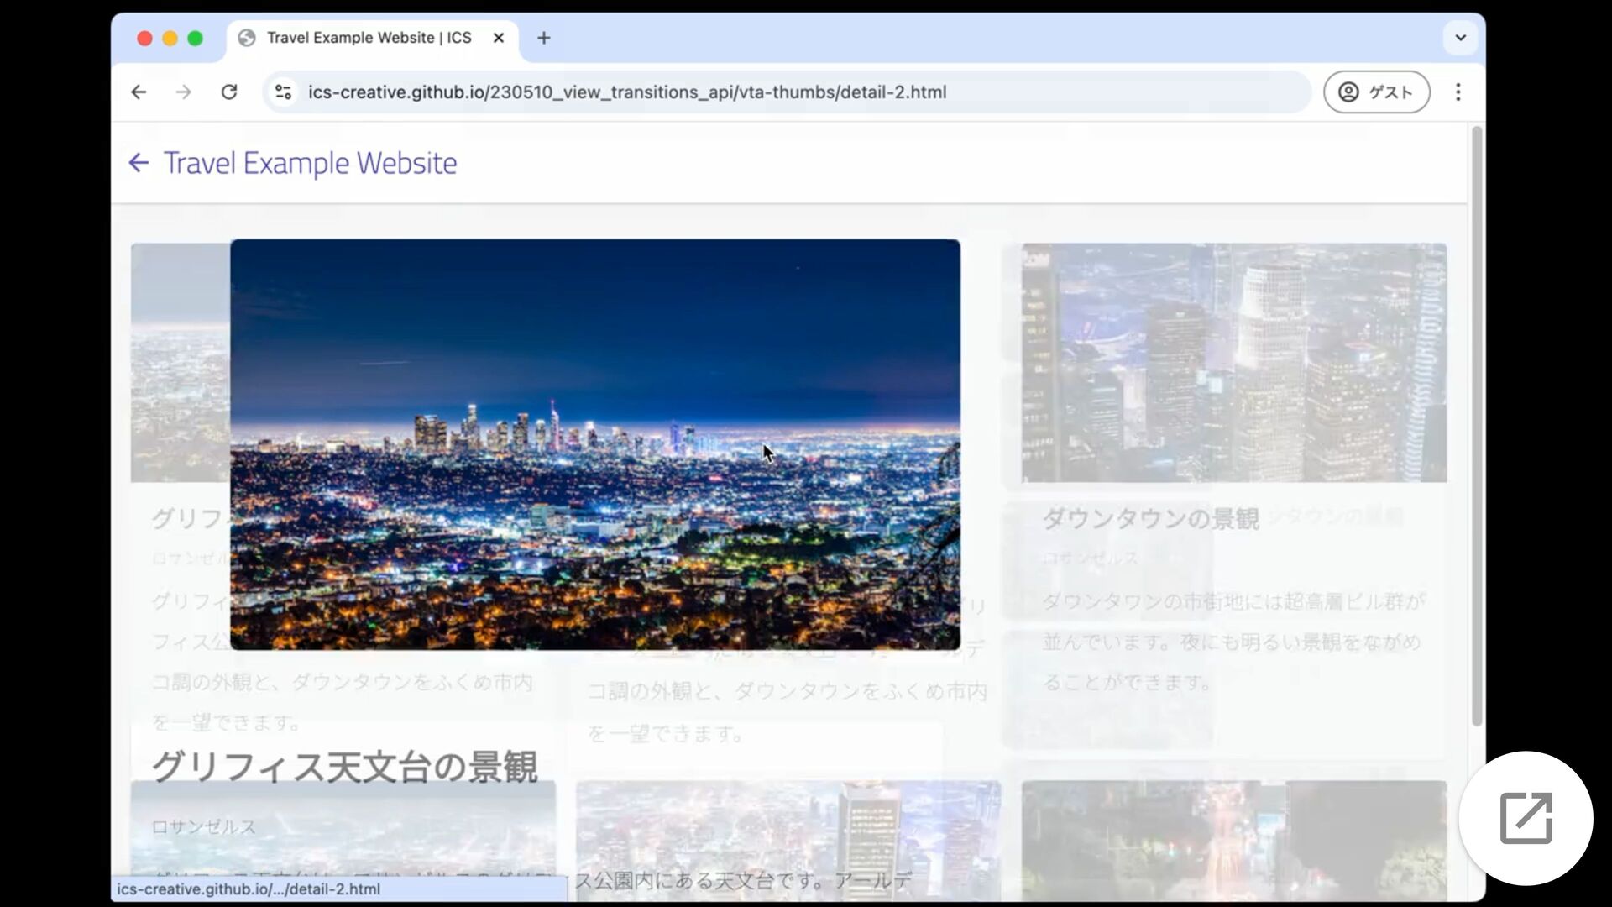Click the Travel Example Website title link
Viewport: 1612px width, 907px height.
click(x=310, y=163)
